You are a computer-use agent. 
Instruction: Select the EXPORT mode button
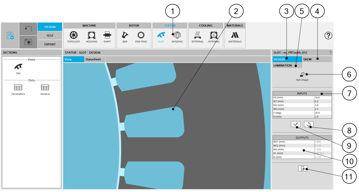pyautogui.click(x=50, y=44)
